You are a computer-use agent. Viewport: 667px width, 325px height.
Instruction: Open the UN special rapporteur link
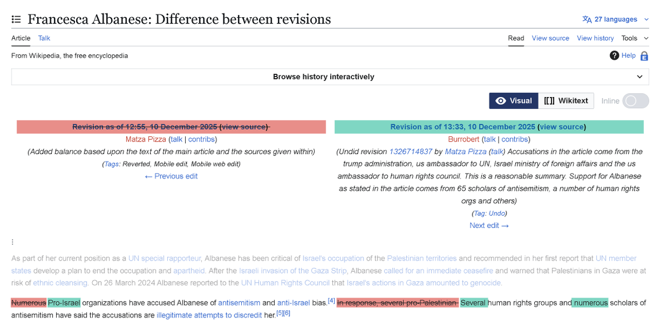click(x=165, y=258)
